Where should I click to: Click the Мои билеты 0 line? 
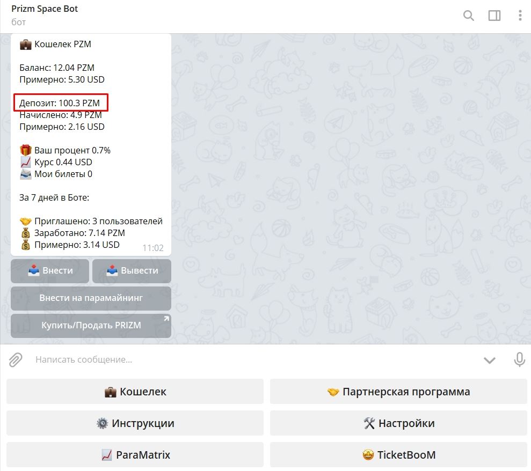(x=56, y=174)
